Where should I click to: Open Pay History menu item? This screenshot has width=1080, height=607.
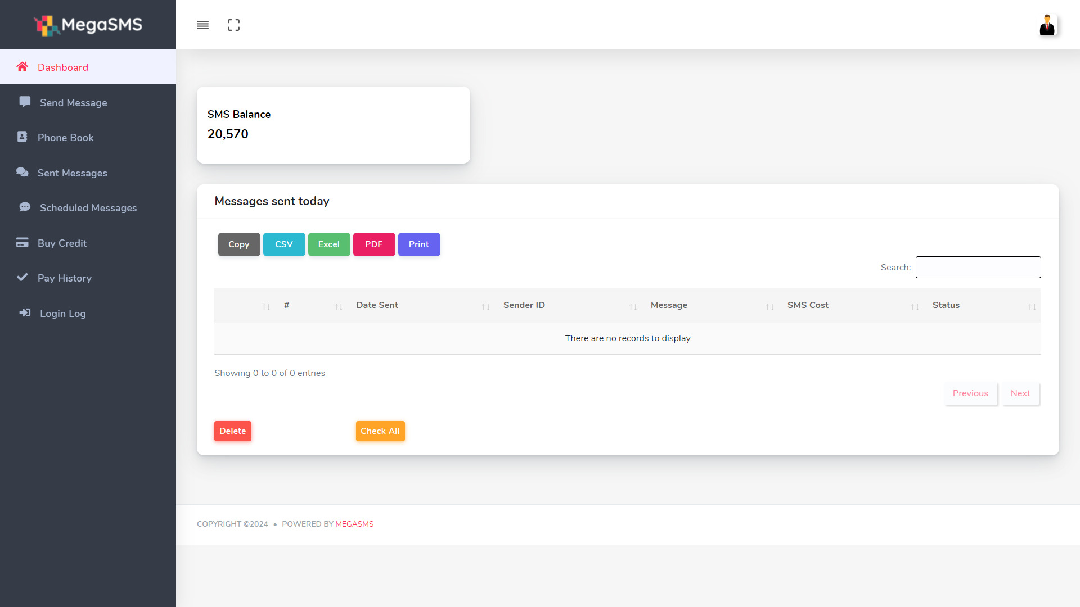[64, 278]
